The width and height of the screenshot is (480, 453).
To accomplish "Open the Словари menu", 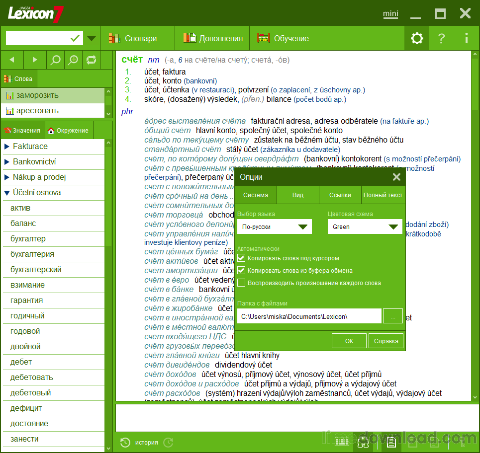I will pos(134,38).
